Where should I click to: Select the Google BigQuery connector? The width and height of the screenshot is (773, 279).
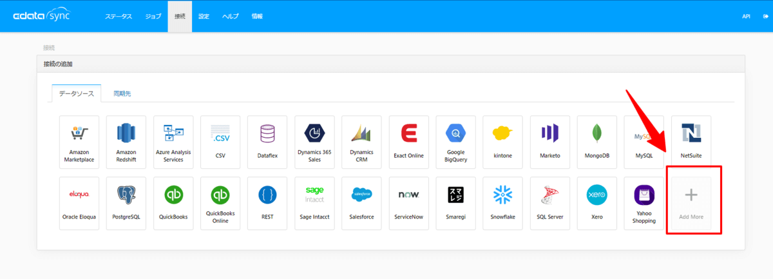coord(456,142)
